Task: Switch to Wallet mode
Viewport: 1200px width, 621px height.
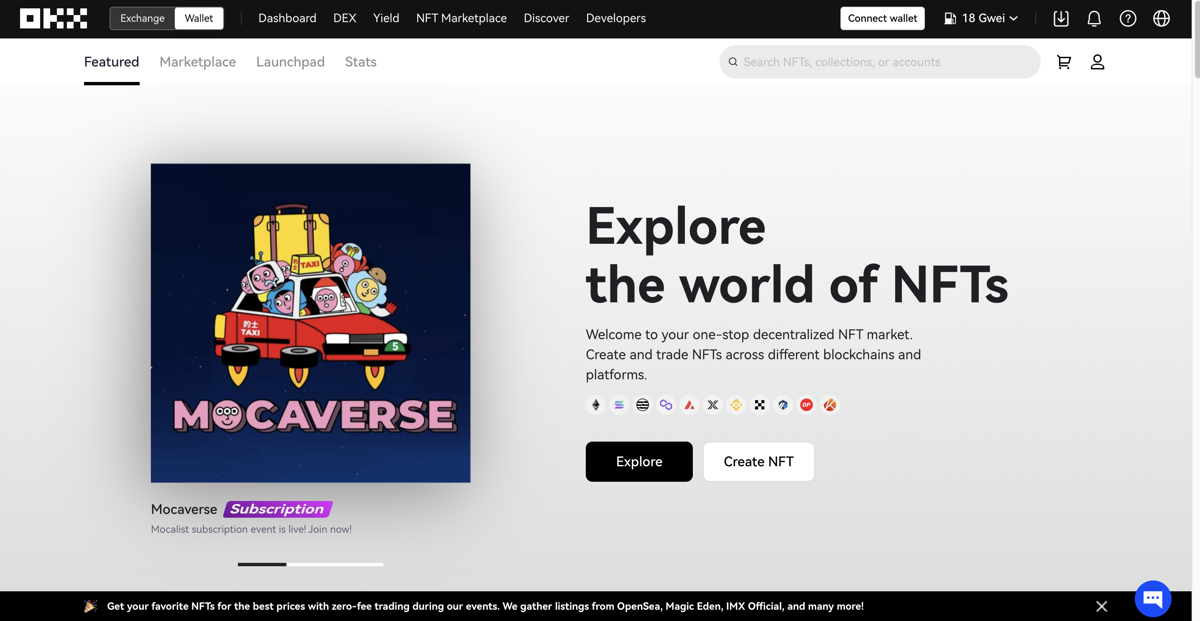Action: click(199, 19)
